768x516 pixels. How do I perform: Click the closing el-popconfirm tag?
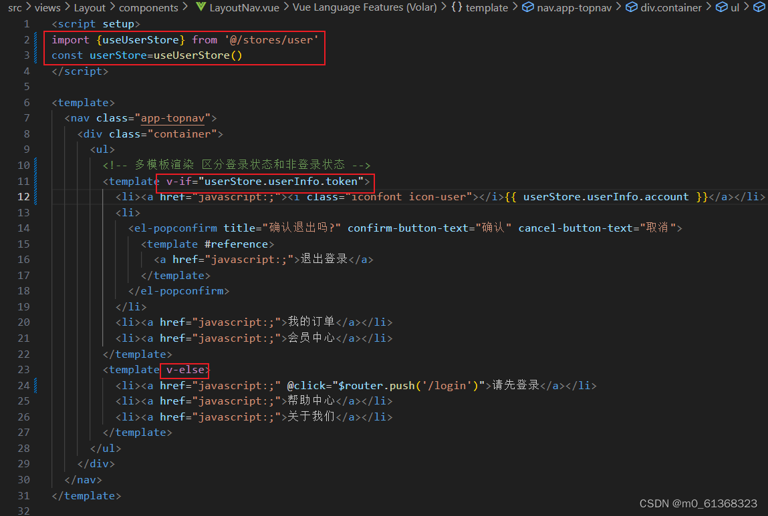click(178, 291)
